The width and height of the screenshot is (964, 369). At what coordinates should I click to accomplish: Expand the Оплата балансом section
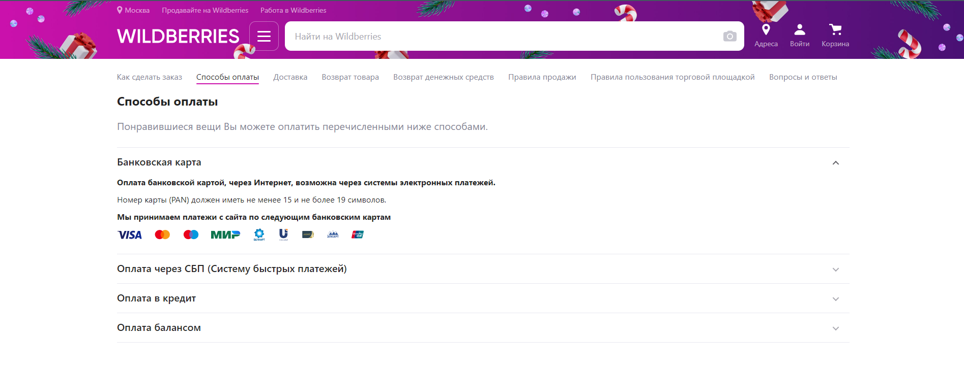(835, 328)
